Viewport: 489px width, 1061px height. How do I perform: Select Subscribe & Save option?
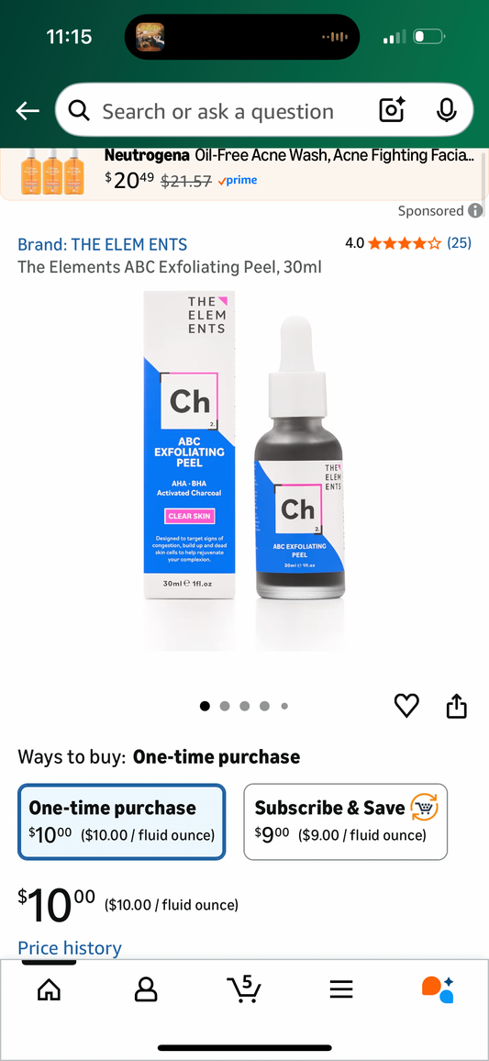click(x=346, y=821)
